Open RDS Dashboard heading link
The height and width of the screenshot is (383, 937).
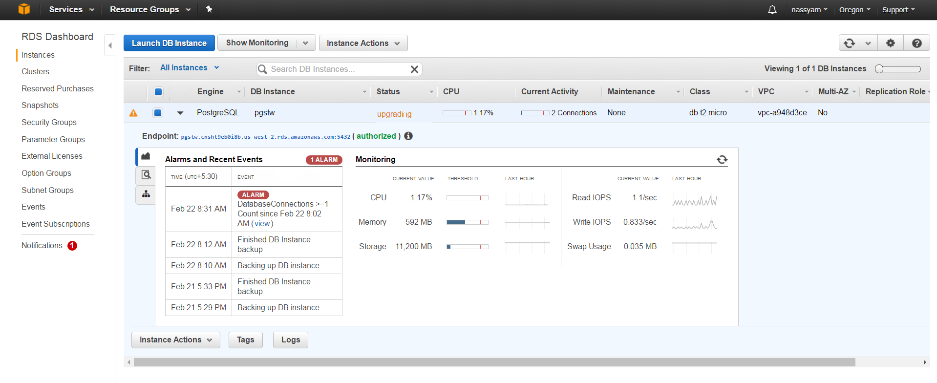pos(57,37)
